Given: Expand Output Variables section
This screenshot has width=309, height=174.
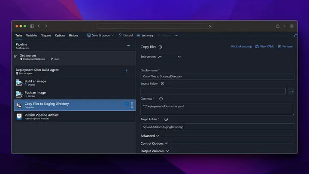Looking at the screenshot, I should click(154, 151).
